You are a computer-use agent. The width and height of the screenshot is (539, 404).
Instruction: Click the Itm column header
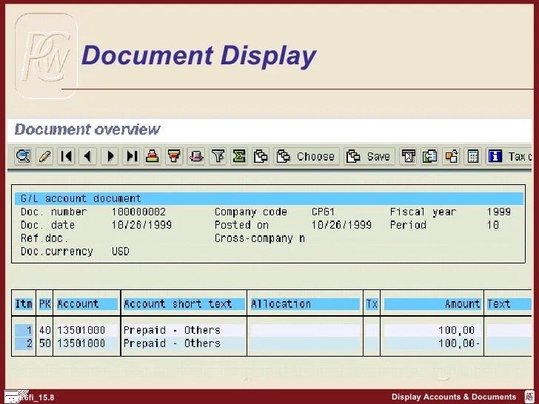tap(24, 304)
